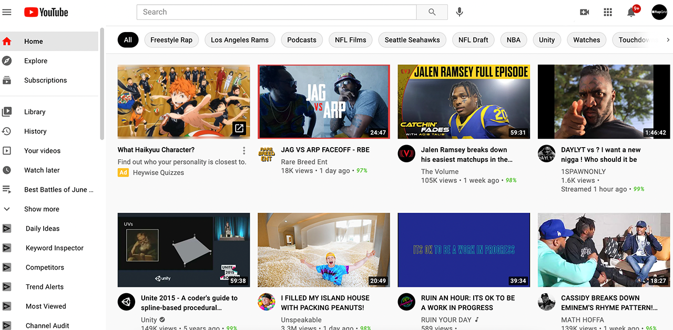Start voice search with microphone icon
Screen dimensions: 673x330
tap(460, 12)
